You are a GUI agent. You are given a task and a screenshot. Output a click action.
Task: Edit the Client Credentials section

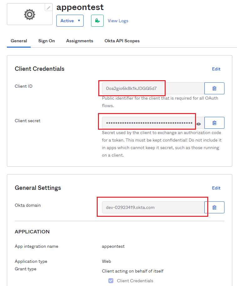pos(216,69)
